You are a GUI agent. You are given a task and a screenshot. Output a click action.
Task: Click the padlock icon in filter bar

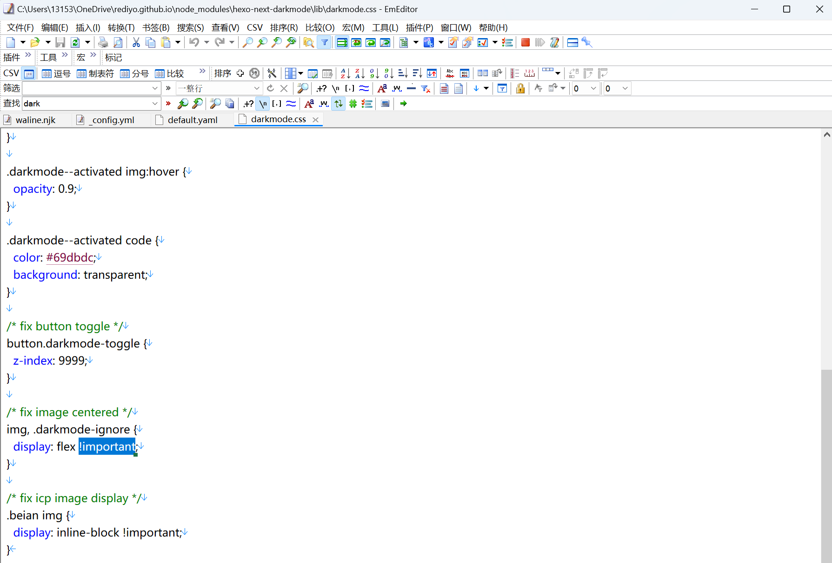520,88
